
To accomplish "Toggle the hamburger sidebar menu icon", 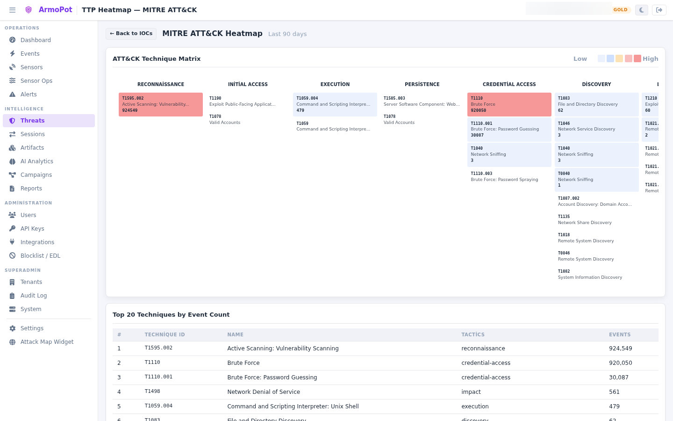I will point(12,10).
